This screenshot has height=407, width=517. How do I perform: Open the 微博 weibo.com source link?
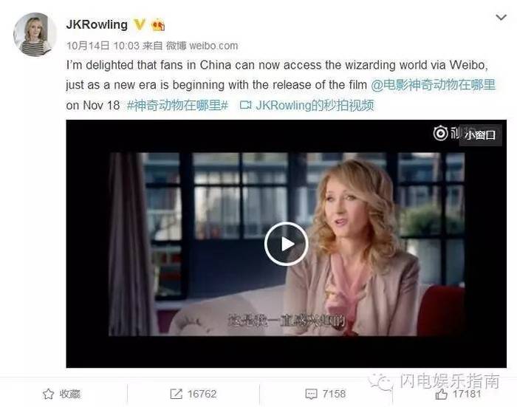202,46
